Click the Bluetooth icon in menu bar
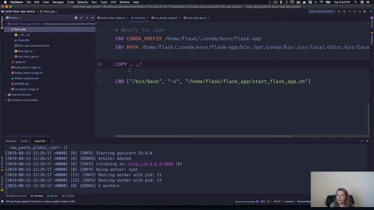The height and width of the screenshot is (210, 374). click(281, 2)
